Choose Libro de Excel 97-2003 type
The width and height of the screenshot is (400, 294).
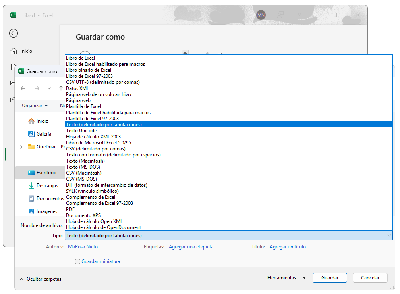228,76
